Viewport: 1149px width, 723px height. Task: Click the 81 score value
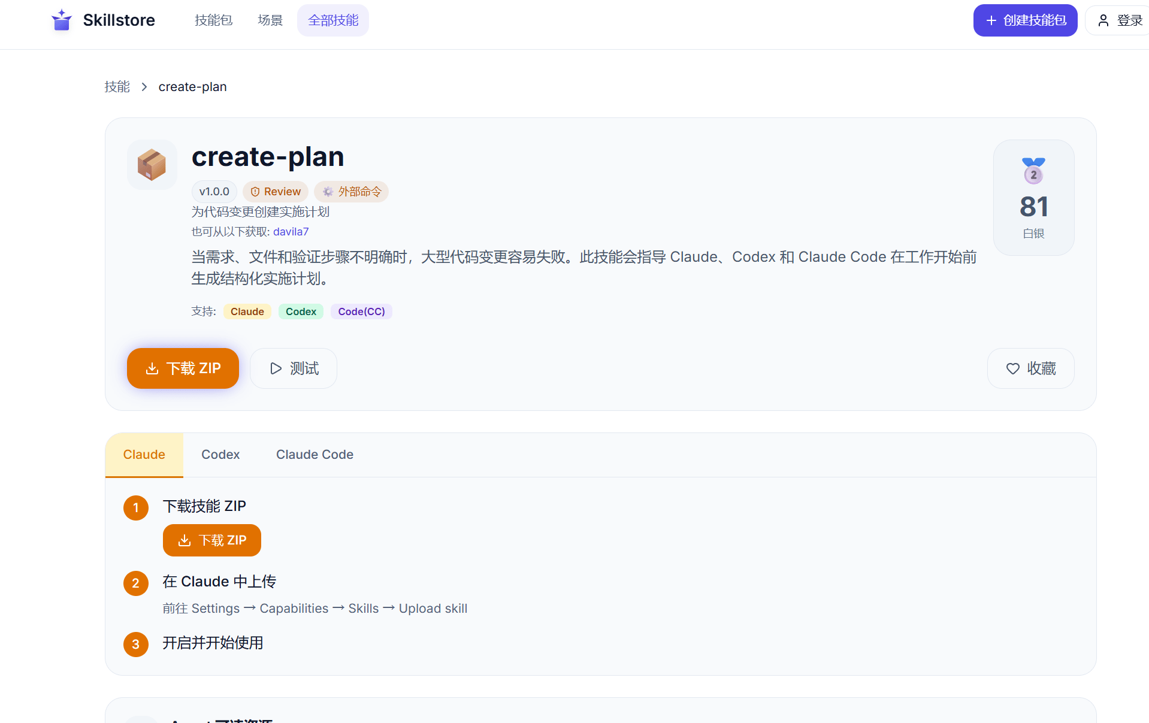(x=1034, y=207)
